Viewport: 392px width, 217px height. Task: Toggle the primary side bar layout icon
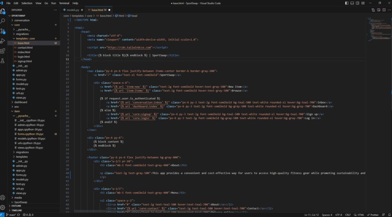(346, 3)
